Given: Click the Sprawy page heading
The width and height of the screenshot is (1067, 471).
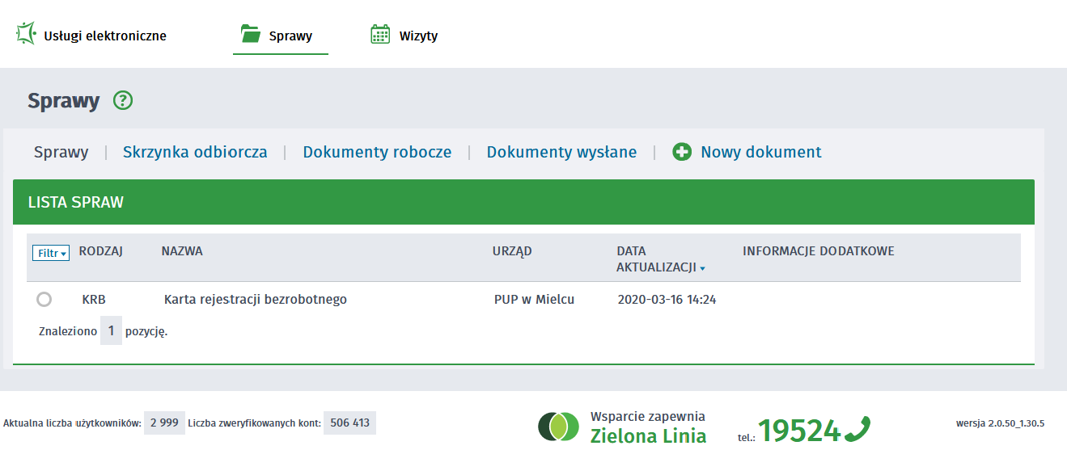Looking at the screenshot, I should (64, 101).
